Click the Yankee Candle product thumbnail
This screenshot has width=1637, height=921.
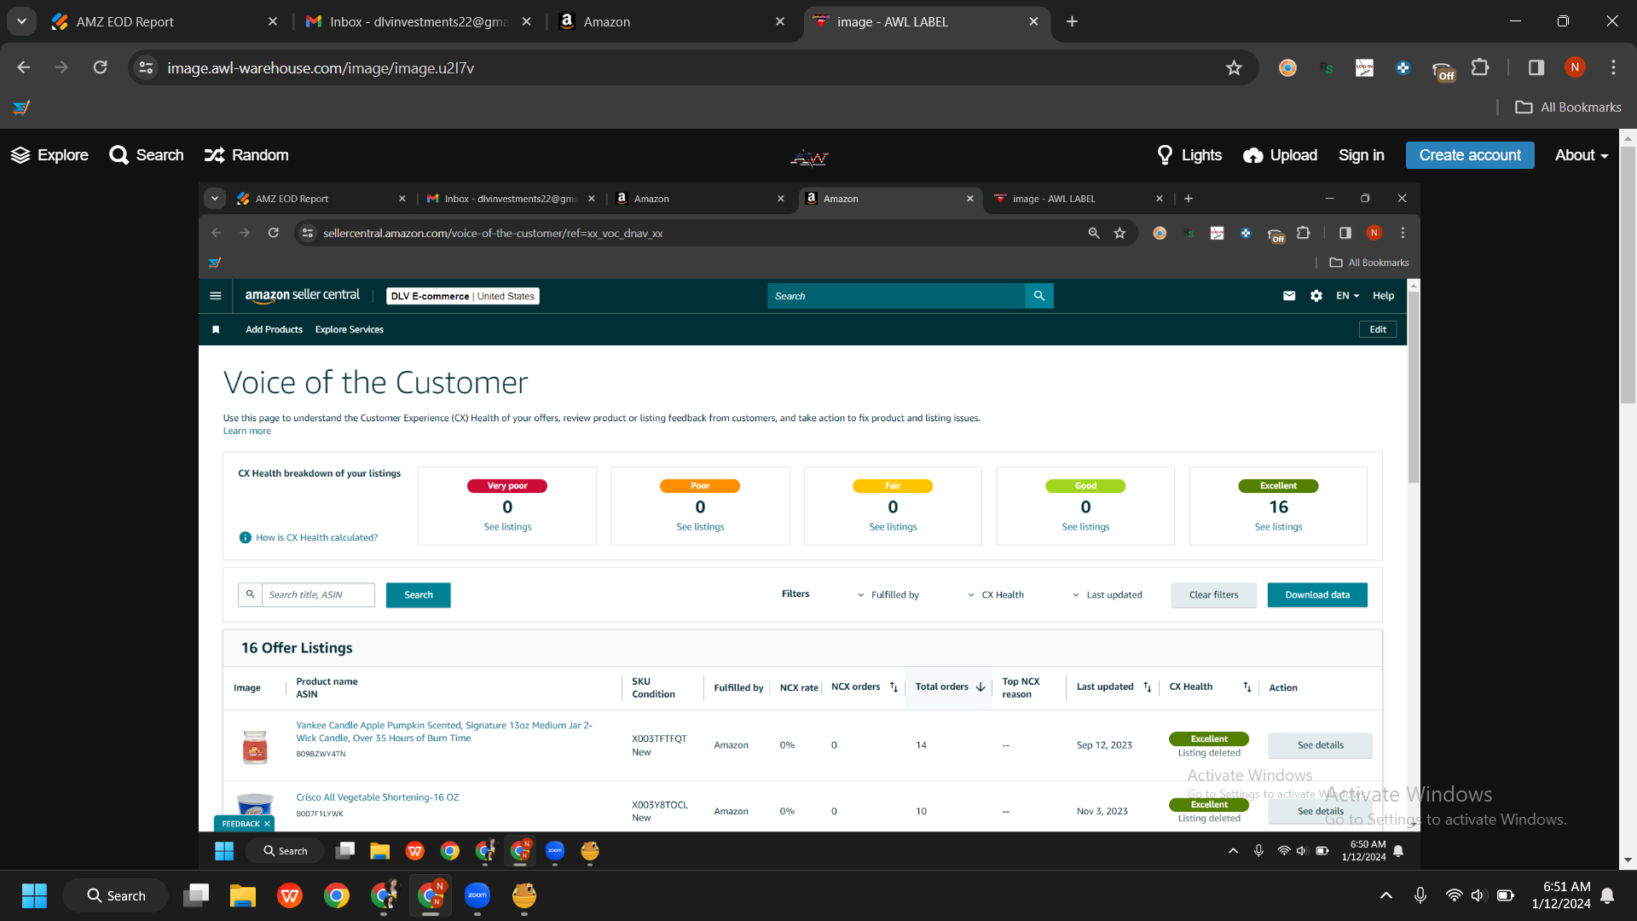click(255, 746)
